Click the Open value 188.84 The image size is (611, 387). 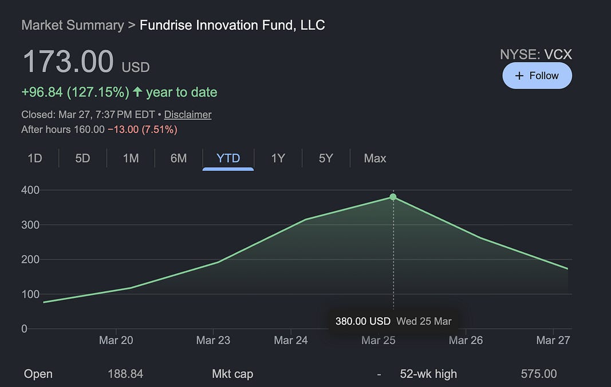pos(125,374)
